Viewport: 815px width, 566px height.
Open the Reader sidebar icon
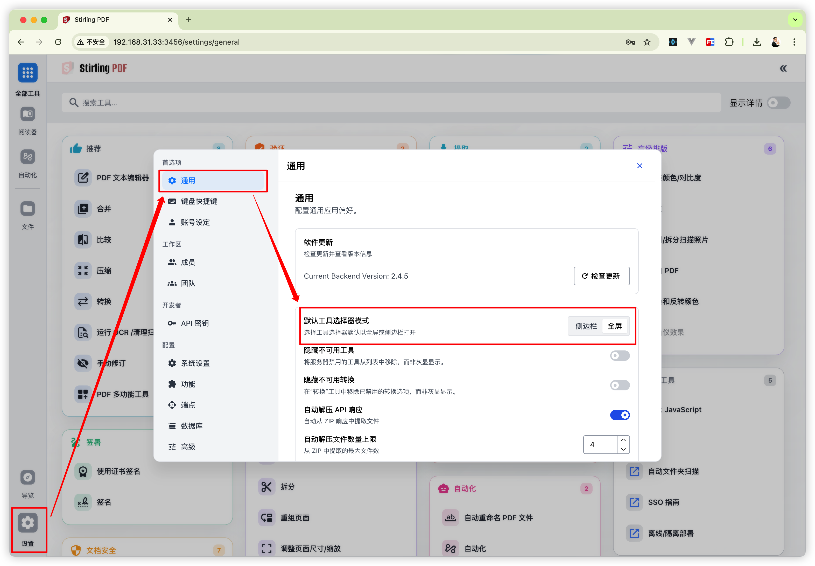coord(28,114)
